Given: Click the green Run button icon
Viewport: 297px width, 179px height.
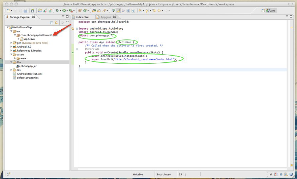Looking at the screenshot, I should (x=64, y=11).
